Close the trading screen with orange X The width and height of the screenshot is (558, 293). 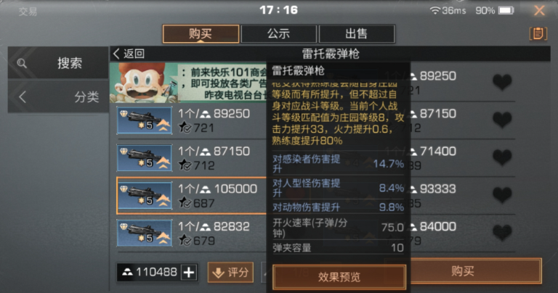click(x=540, y=10)
